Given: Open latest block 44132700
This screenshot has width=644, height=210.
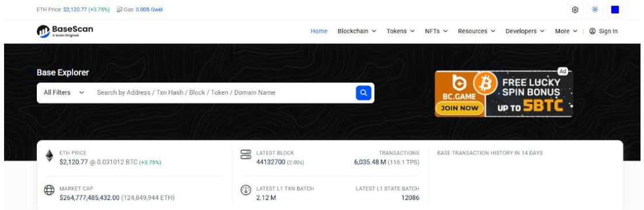Looking at the screenshot, I should click(271, 162).
